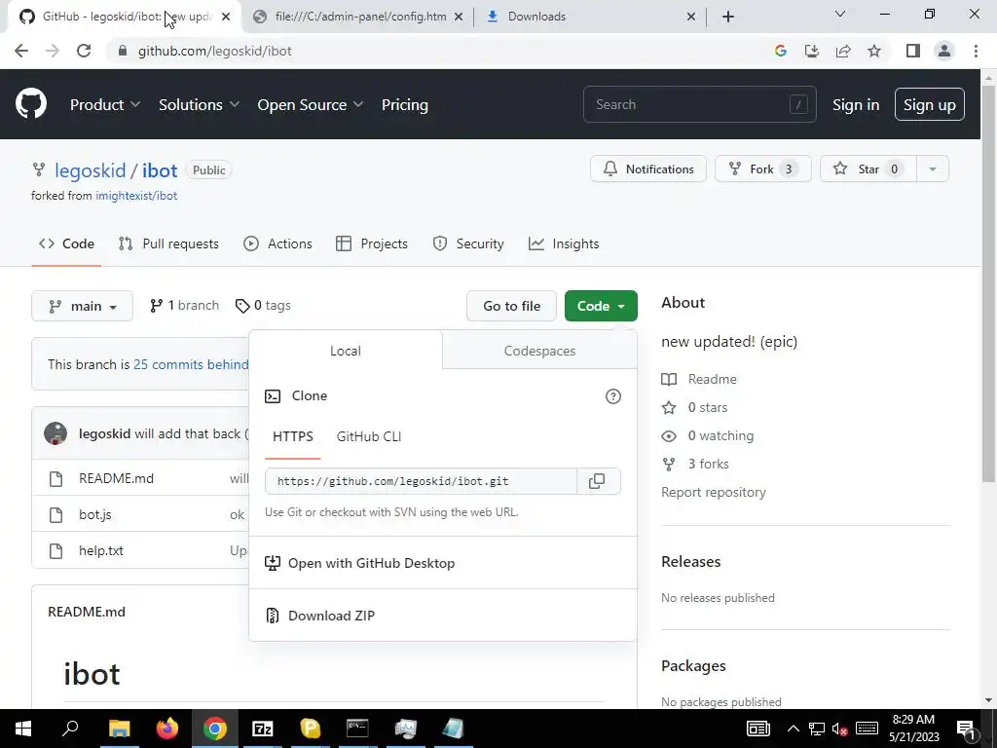997x748 pixels.
Task: Click the Go to file button
Action: tap(511, 306)
